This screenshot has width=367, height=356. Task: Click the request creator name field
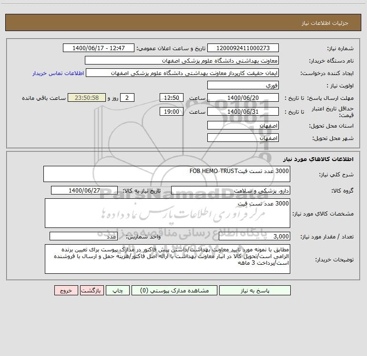(183, 73)
